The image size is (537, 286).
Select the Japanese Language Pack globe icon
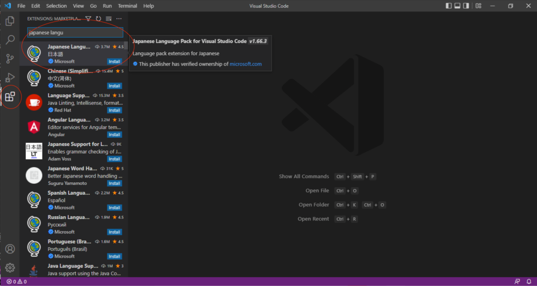[x=34, y=54]
